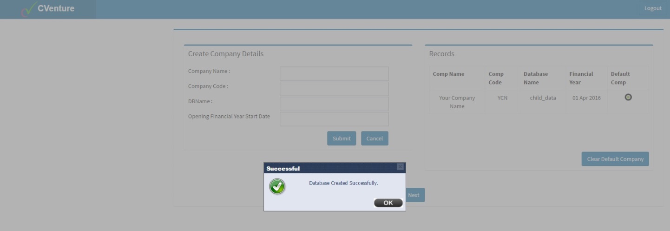Click the Logout button
The height and width of the screenshot is (231, 670).
tap(652, 8)
